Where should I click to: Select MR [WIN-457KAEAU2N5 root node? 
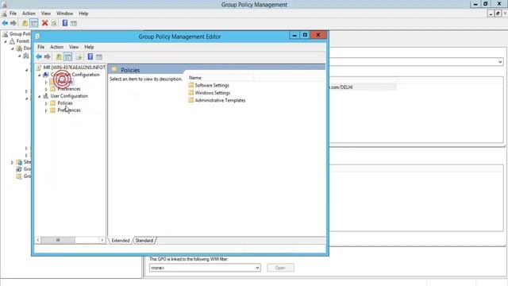[74, 68]
